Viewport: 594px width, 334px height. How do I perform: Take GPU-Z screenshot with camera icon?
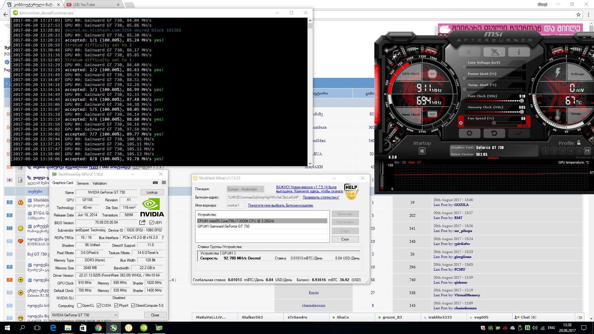tap(155, 183)
